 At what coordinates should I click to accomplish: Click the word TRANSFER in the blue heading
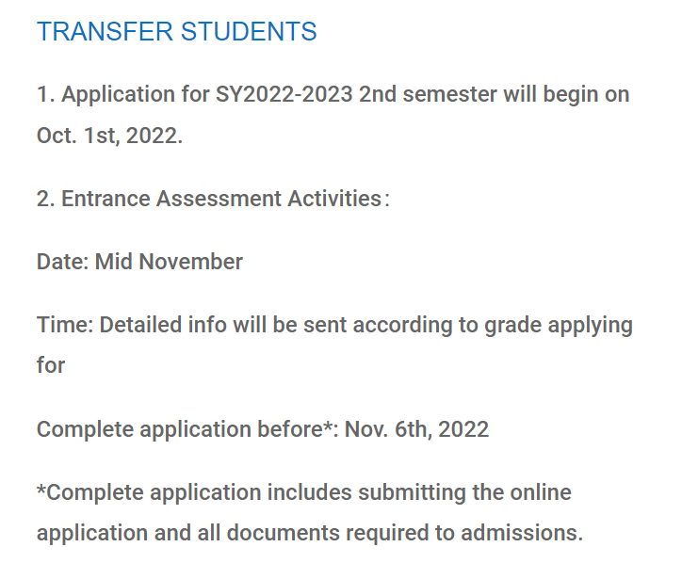[105, 32]
